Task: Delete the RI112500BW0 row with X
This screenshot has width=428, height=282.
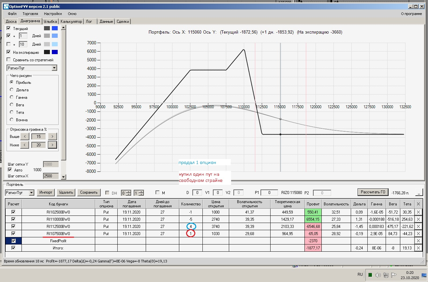Action: point(419,226)
